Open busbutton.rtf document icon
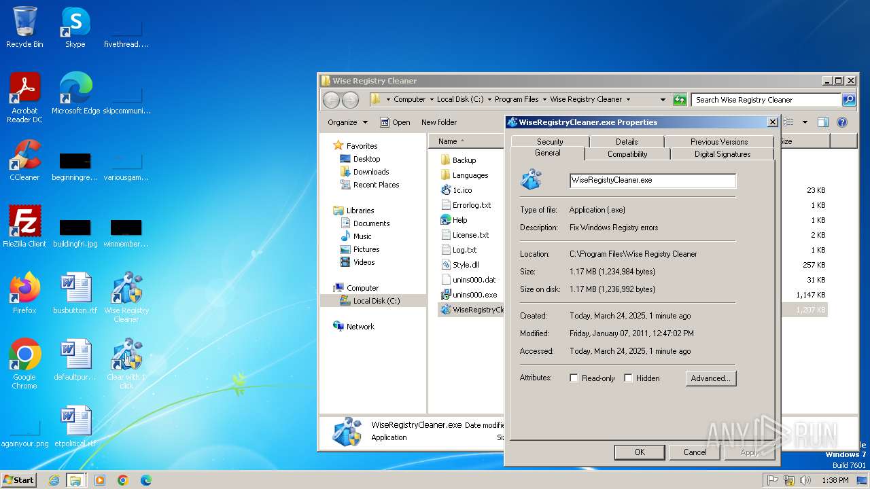 click(75, 293)
